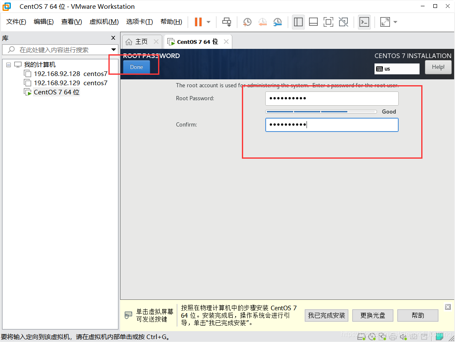Click the VMware Workstation title bar logo
Viewport: 455px width, 342px height.
click(7, 6)
